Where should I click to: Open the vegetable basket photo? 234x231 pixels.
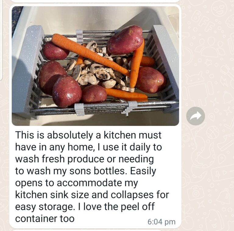[95, 66]
